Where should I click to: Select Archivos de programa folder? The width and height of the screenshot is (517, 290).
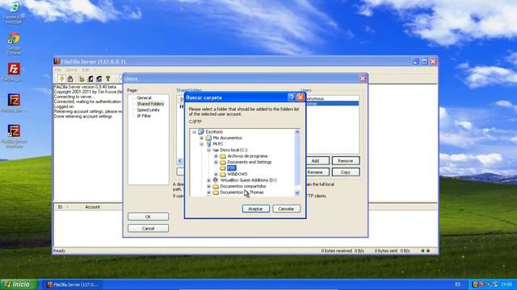tap(247, 156)
